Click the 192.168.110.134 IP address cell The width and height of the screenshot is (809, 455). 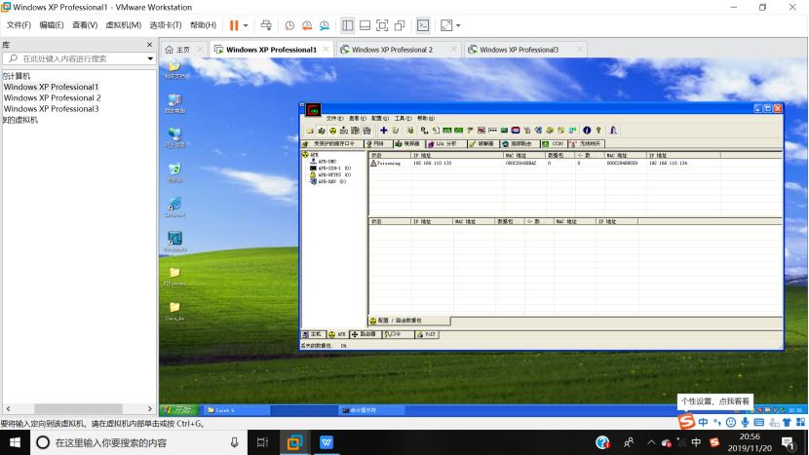point(668,163)
